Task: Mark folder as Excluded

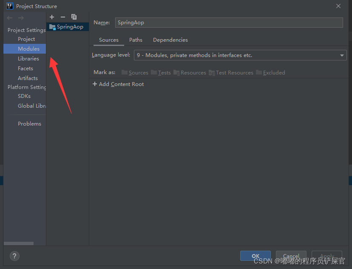Action: 270,73
